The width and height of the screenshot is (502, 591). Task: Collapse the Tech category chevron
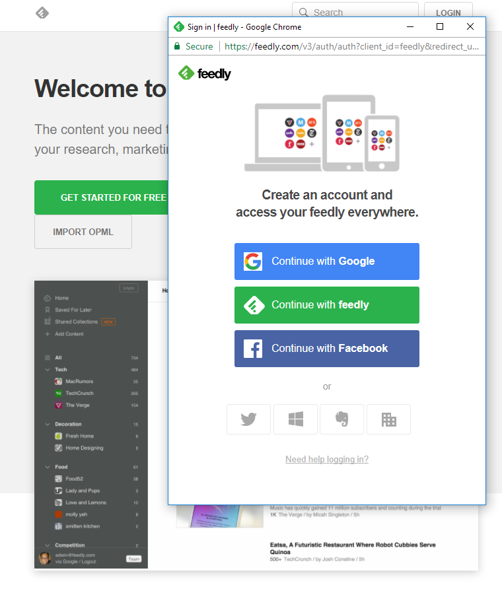click(48, 369)
